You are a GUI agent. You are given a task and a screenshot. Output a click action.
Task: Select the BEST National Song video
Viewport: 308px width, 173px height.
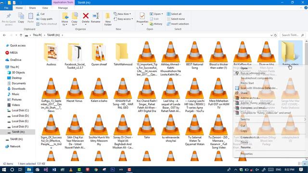[x=194, y=56]
